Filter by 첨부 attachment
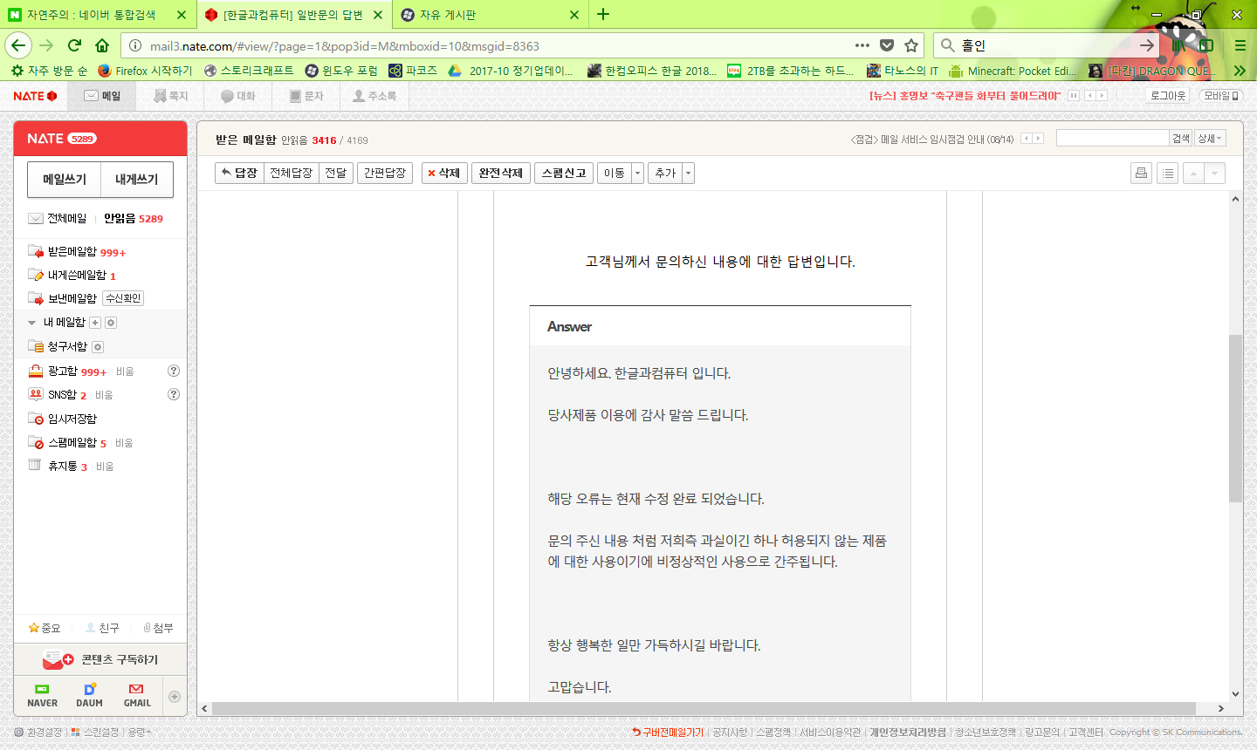 pos(158,628)
